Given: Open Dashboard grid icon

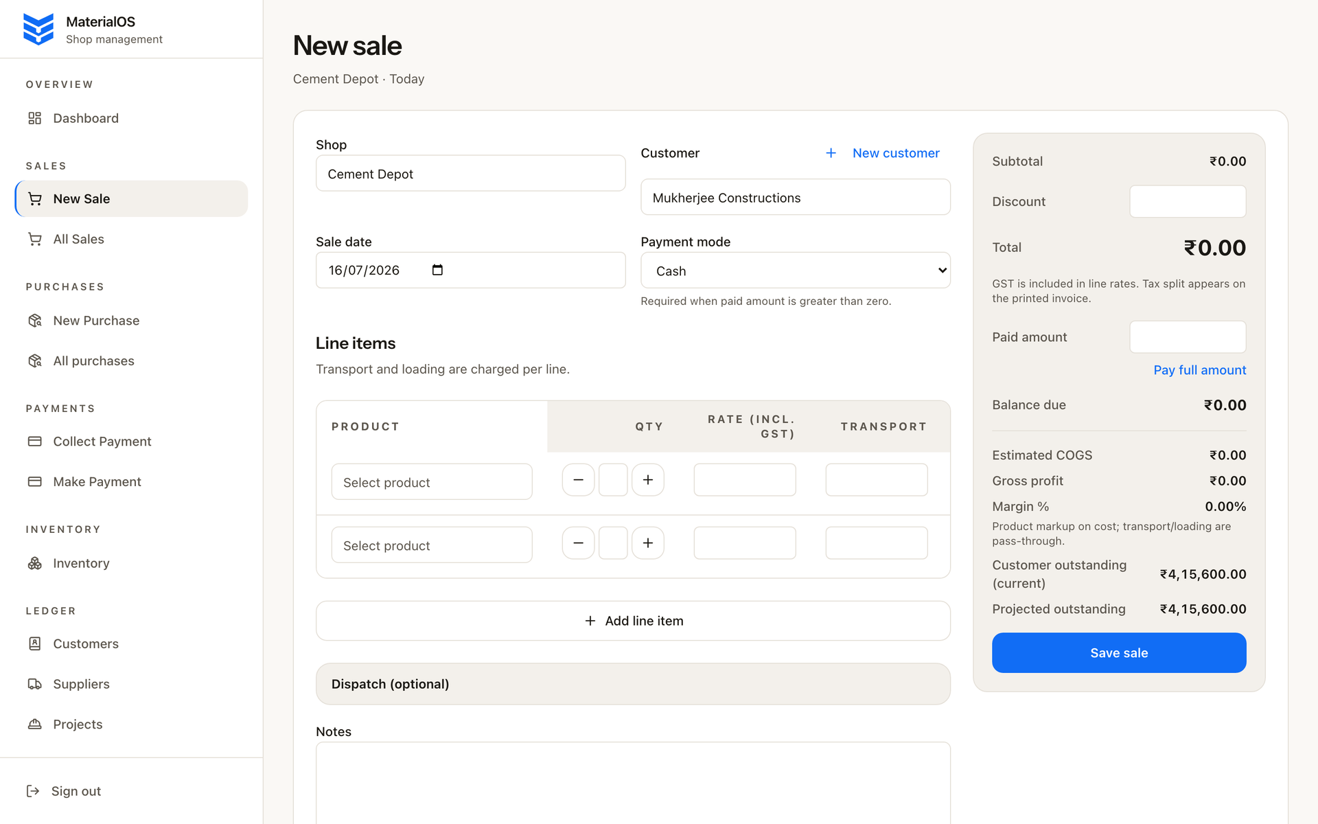Looking at the screenshot, I should pos(35,118).
